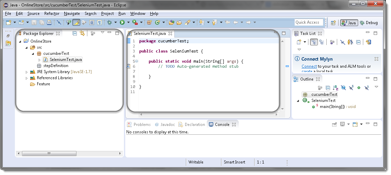Click the Open Task folder icon
Image resolution: width=391 pixels, height=175 pixels.
pyautogui.click(x=179, y=22)
